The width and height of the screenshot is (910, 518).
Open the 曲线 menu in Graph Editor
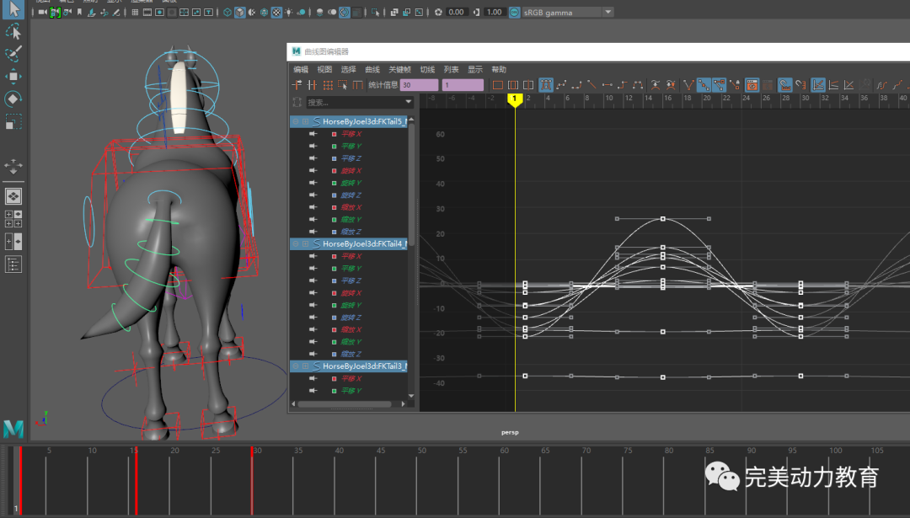372,70
